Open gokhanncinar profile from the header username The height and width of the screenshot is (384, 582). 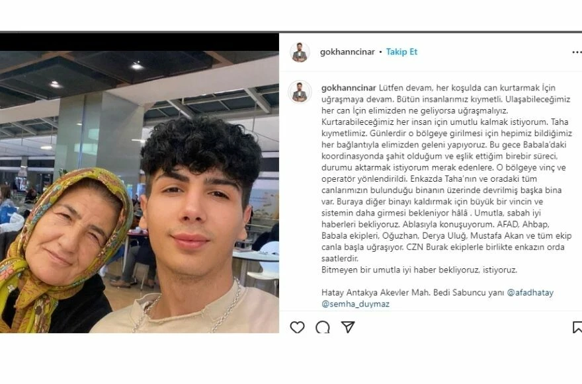347,52
